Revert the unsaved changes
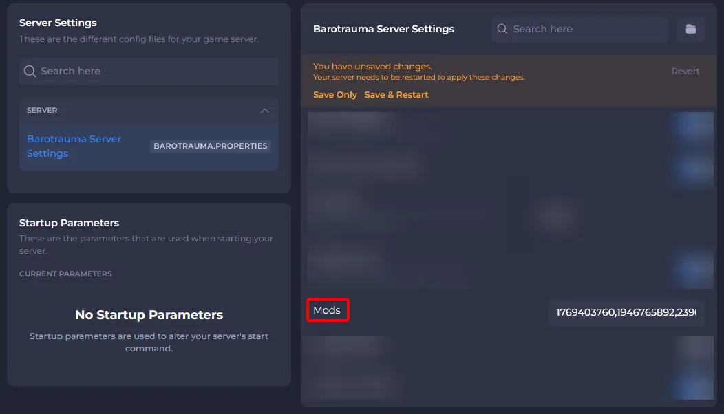The width and height of the screenshot is (724, 414). click(685, 72)
